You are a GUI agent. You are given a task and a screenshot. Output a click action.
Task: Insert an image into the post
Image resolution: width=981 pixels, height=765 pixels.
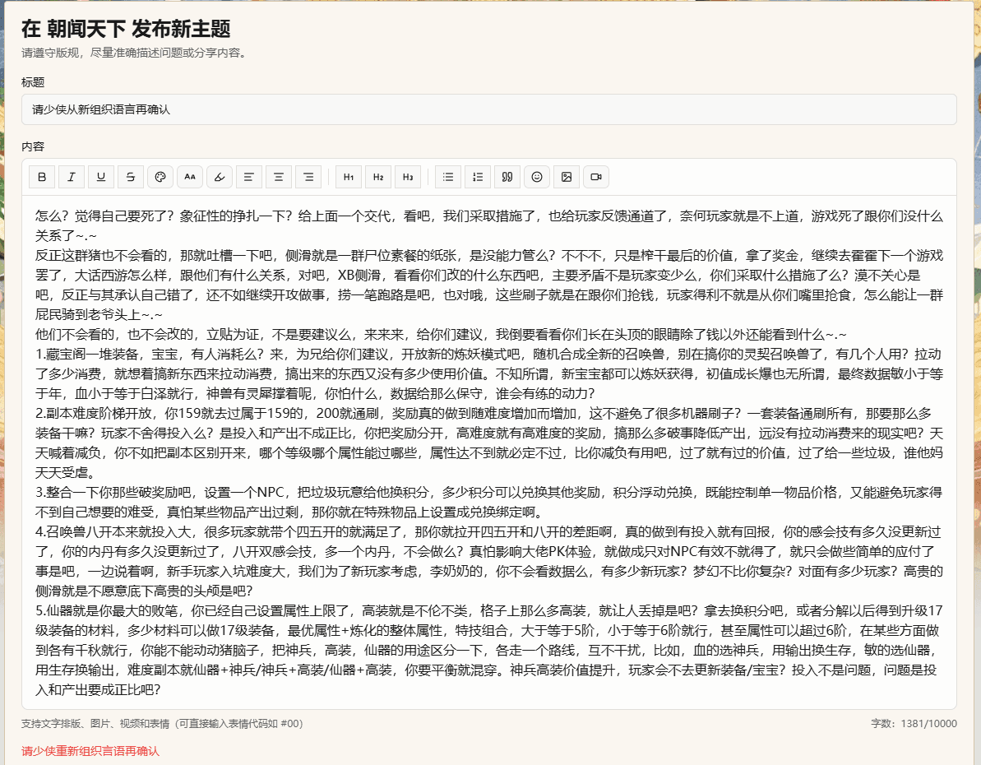point(567,177)
